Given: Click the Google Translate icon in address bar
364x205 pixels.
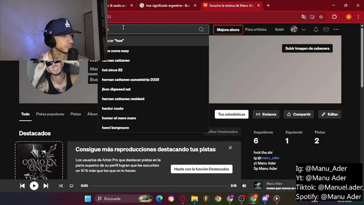Looking at the screenshot, I should tap(304, 17).
